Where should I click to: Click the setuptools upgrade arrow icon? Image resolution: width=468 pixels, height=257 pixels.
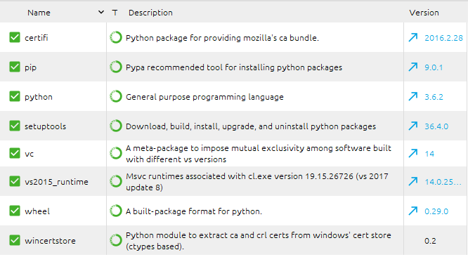[413, 126]
